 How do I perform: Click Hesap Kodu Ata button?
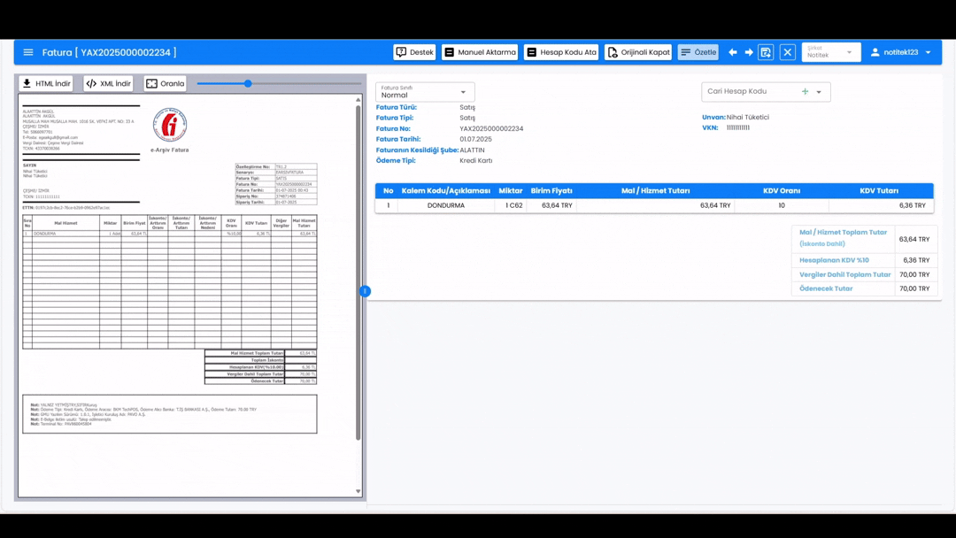coord(561,52)
